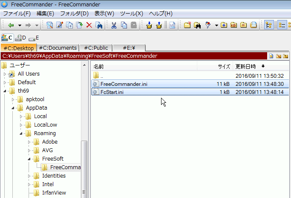The height and width of the screenshot is (198, 291).
Task: Click the red path address bar
Action: pos(134,56)
